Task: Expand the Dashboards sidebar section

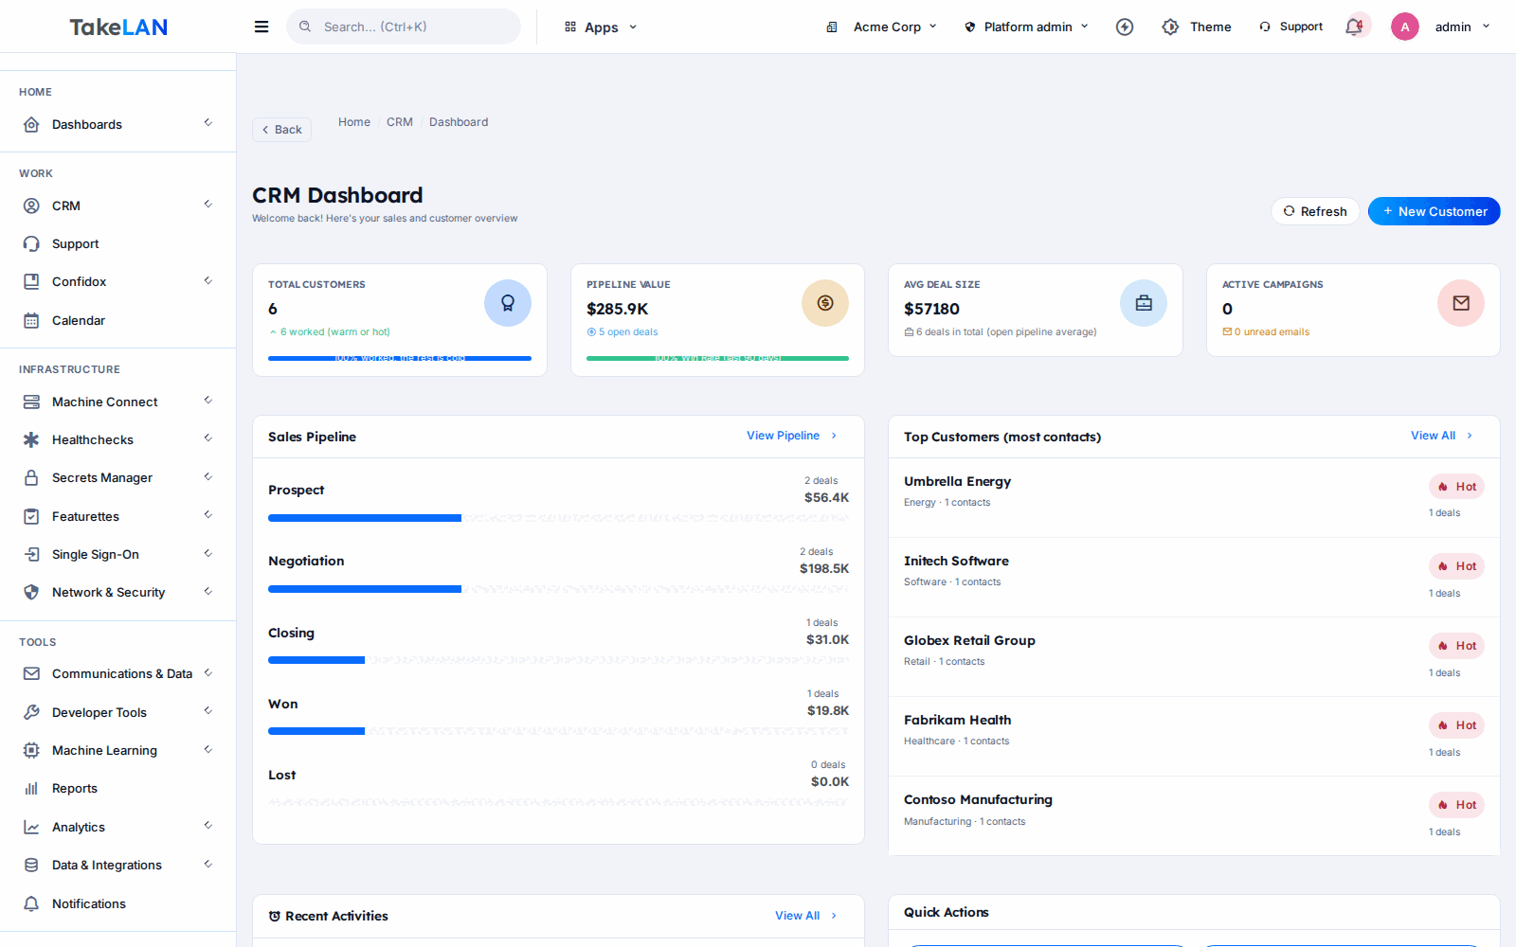Action: (118, 124)
